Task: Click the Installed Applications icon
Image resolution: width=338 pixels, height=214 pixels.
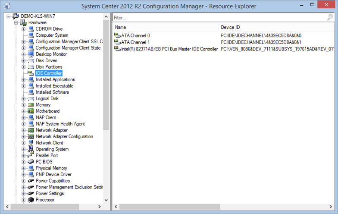Action: pyautogui.click(x=31, y=79)
